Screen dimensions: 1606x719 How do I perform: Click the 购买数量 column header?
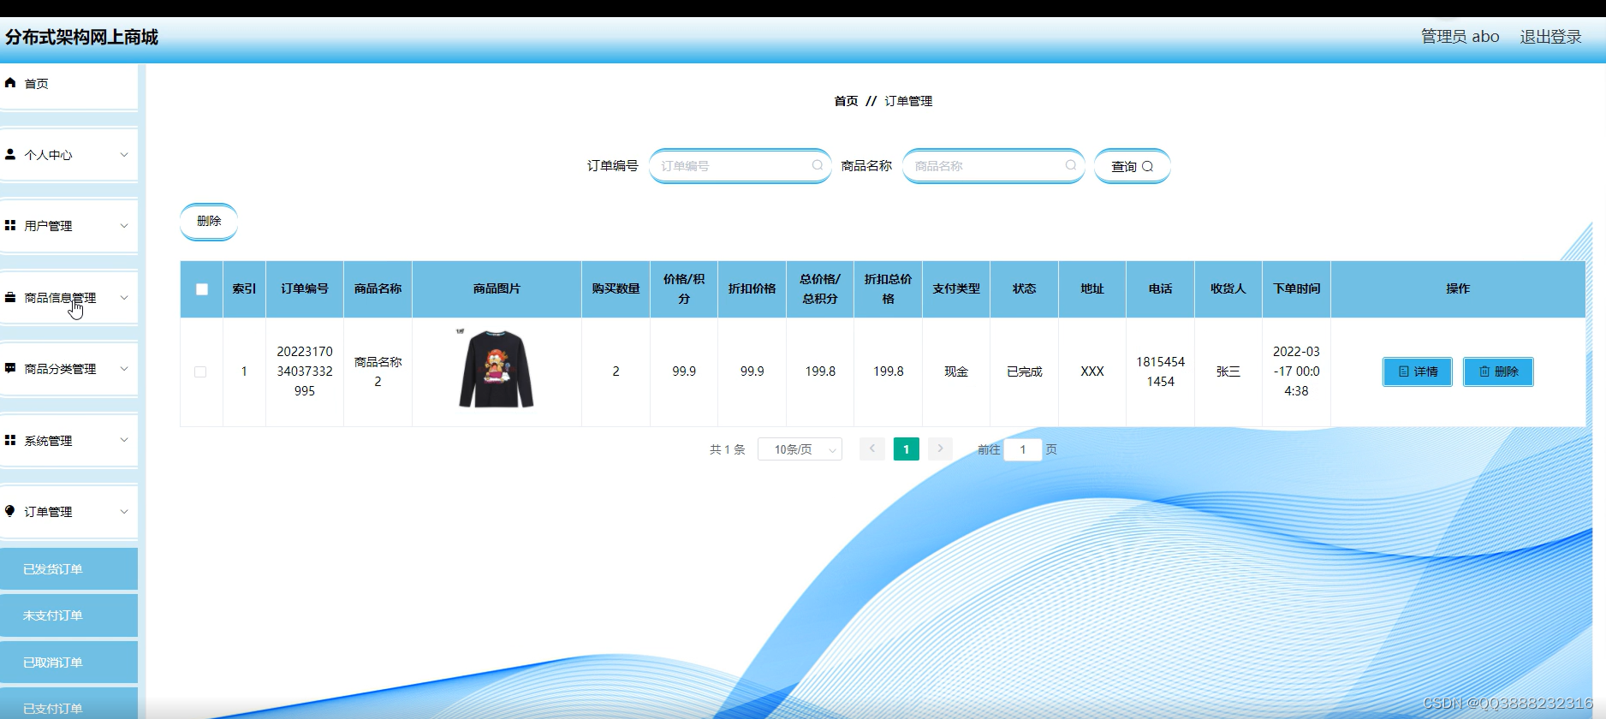click(616, 289)
